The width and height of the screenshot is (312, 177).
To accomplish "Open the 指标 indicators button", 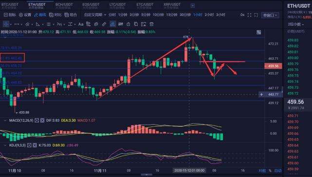I will (10, 15).
